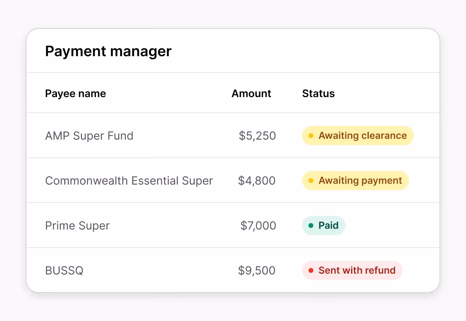This screenshot has width=466, height=321.
Task: Click the Awaiting payment status badge
Action: [356, 181]
